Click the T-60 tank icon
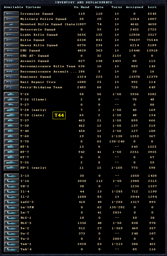 11,136
